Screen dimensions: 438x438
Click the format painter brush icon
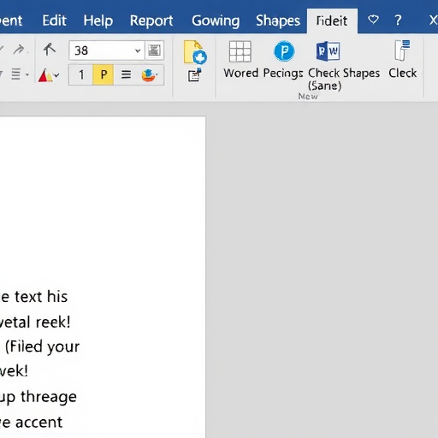pos(50,50)
